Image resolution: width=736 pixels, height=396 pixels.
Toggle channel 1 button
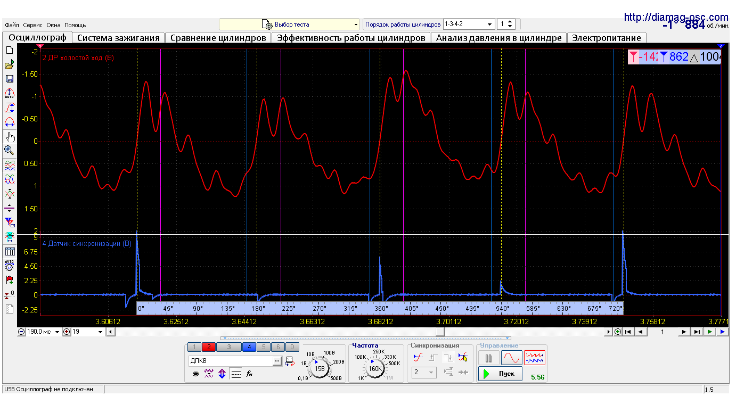pyautogui.click(x=194, y=347)
